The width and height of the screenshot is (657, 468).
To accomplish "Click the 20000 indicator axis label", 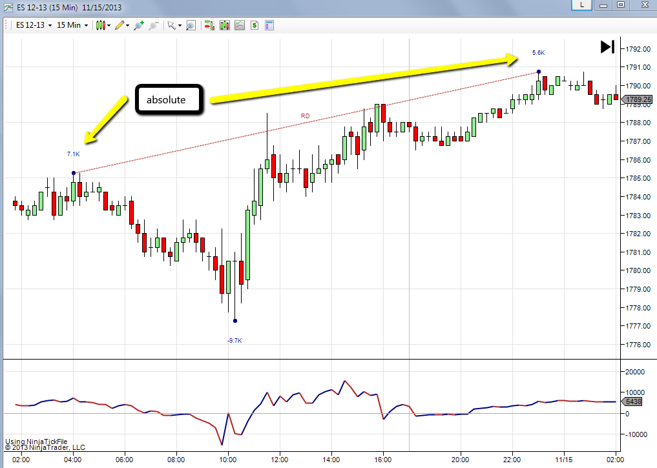I will pos(635,372).
